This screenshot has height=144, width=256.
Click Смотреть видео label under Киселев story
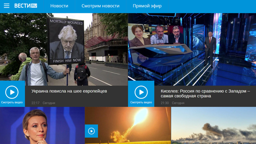click(x=141, y=102)
